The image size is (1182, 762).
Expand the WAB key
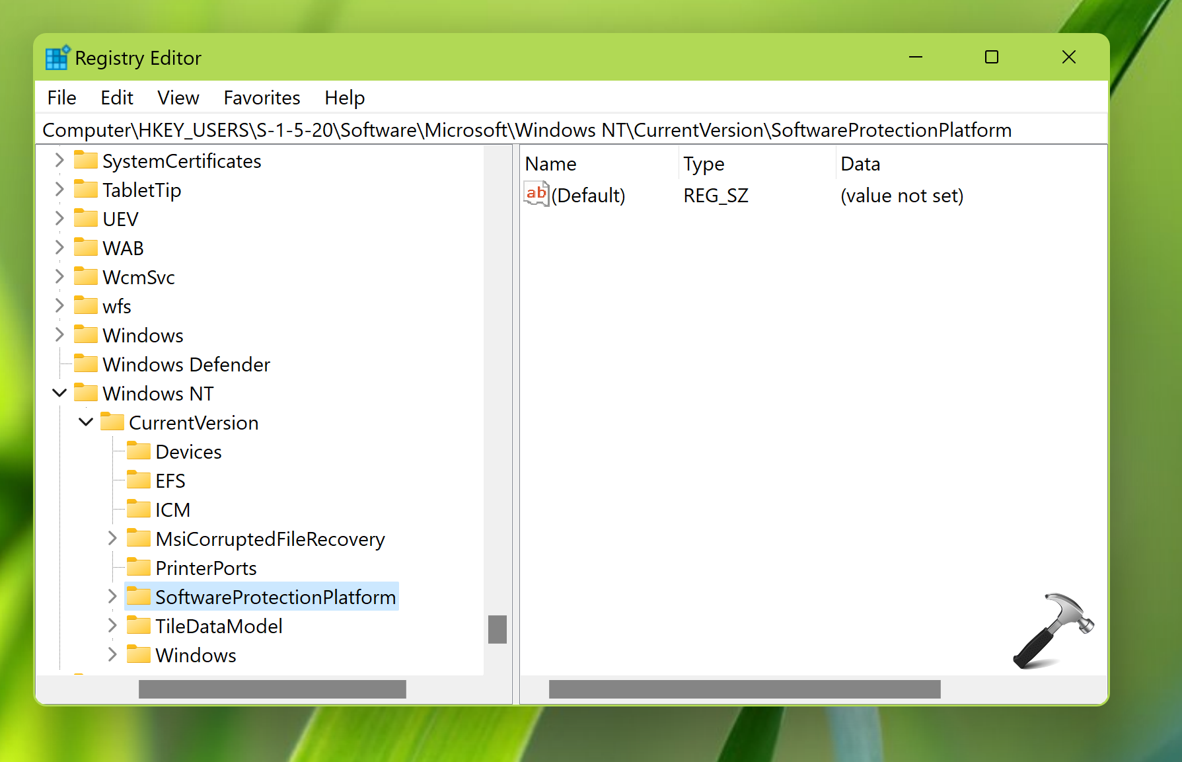tap(59, 248)
